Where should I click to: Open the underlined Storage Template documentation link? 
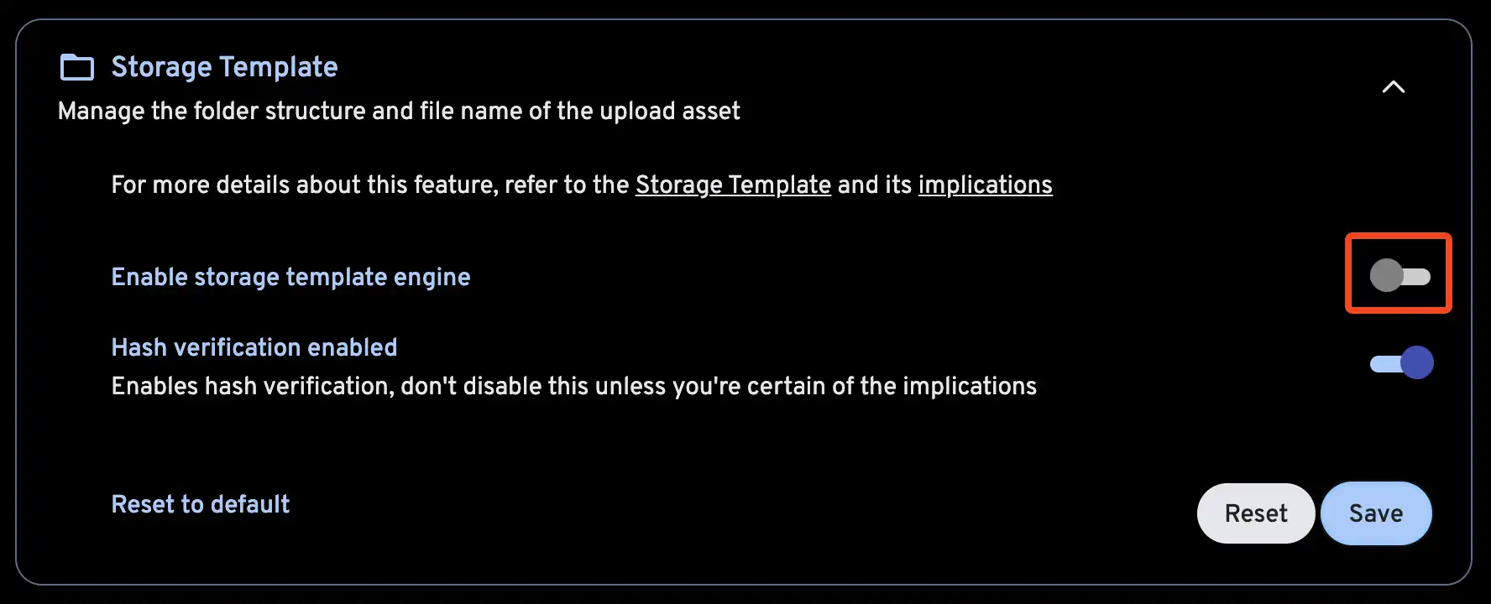point(733,185)
